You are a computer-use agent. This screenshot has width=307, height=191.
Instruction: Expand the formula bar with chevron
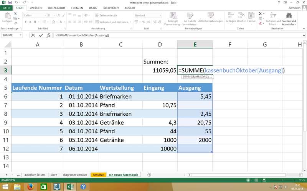point(304,35)
